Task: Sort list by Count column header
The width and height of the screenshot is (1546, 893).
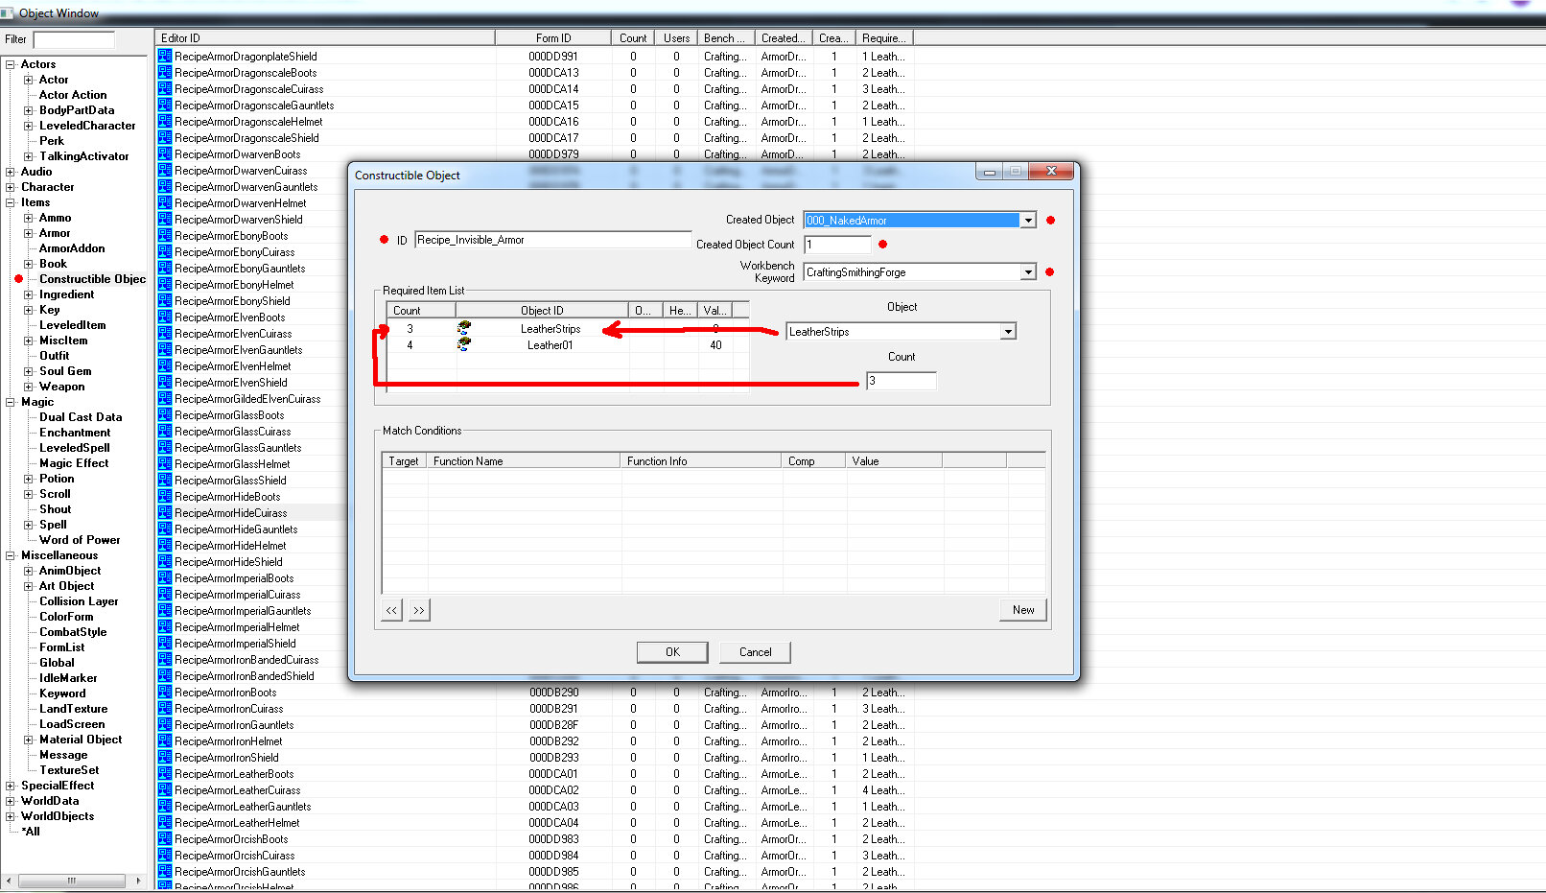Action: [x=633, y=38]
